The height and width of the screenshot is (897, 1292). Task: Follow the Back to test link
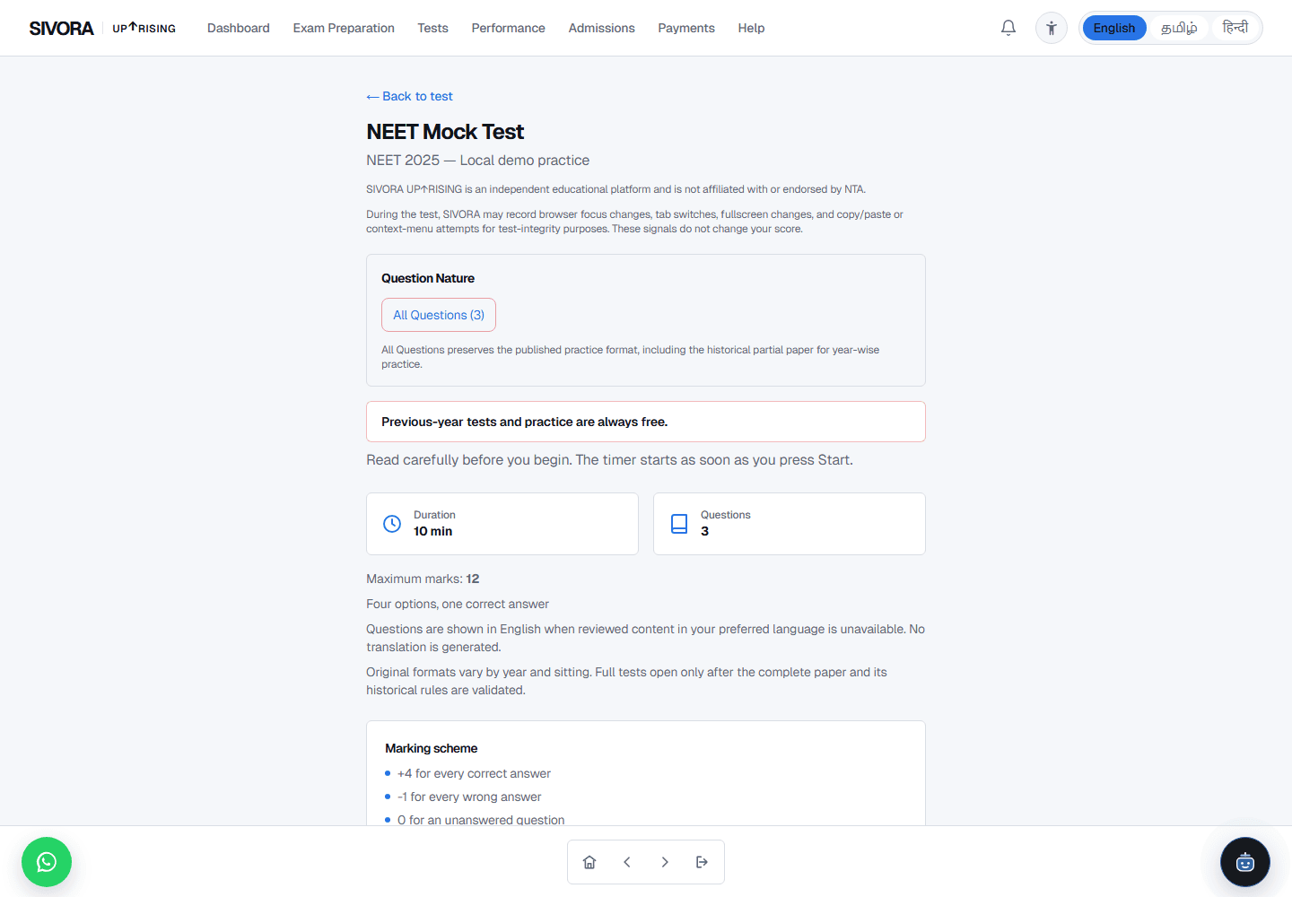410,96
